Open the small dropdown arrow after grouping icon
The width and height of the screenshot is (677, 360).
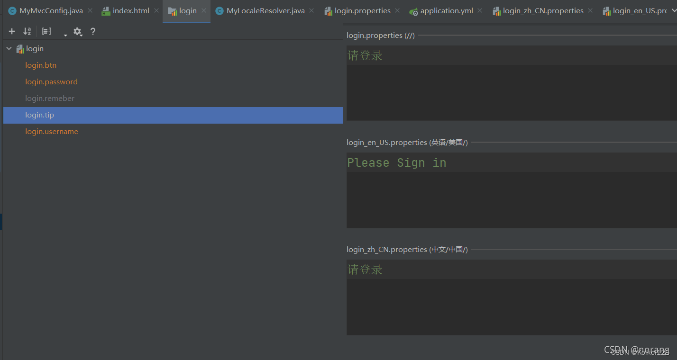(65, 34)
